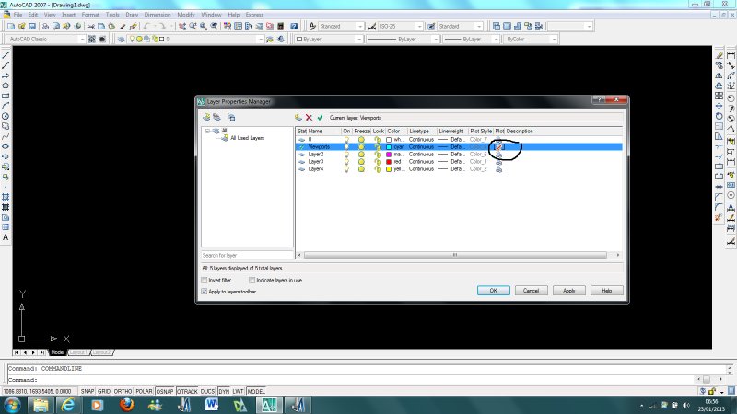Click Apply in Layer Properties Manager
Image resolution: width=737 pixels, height=414 pixels.
tap(569, 291)
